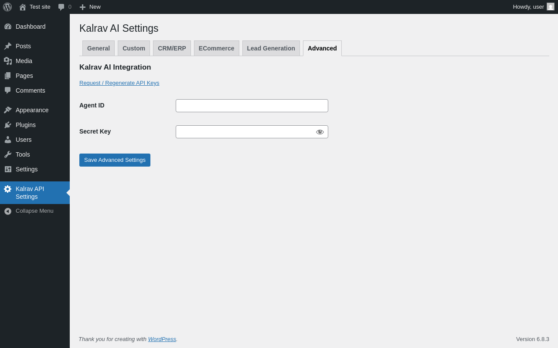
Task: Open the New content menu
Action: coord(90,7)
